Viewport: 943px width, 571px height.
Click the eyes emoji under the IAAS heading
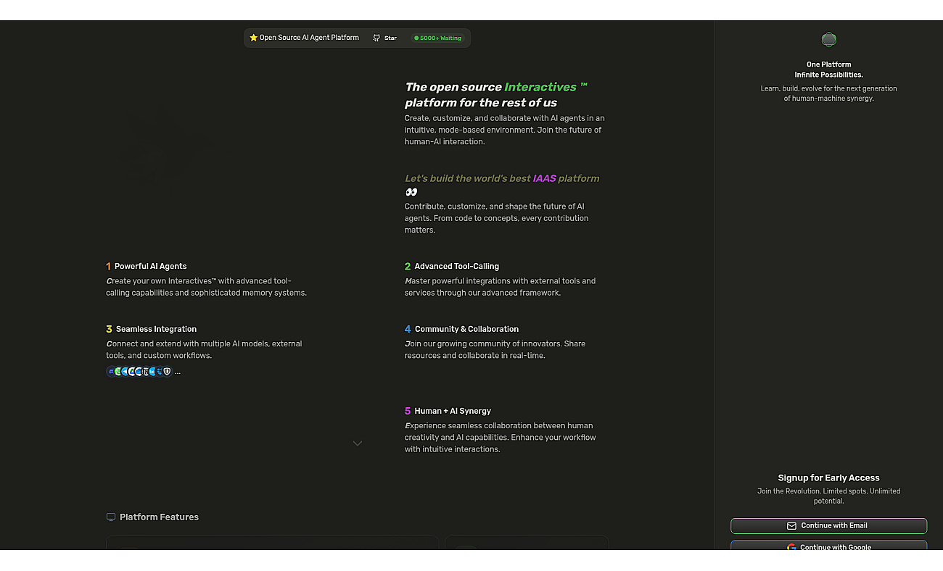pyautogui.click(x=411, y=192)
